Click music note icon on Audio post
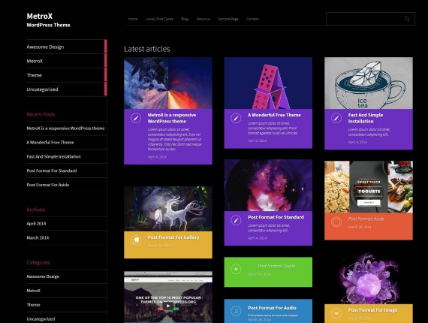The image size is (428, 323). (x=236, y=311)
